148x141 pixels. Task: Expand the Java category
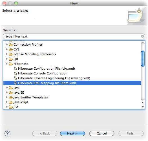[6, 88]
